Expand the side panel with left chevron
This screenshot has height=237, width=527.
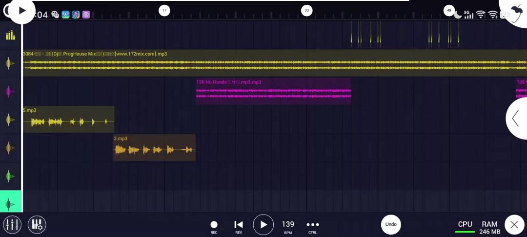tap(516, 118)
